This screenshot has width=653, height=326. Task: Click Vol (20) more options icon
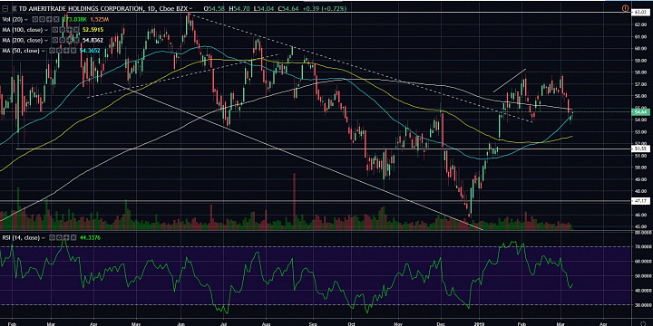[x=49, y=20]
